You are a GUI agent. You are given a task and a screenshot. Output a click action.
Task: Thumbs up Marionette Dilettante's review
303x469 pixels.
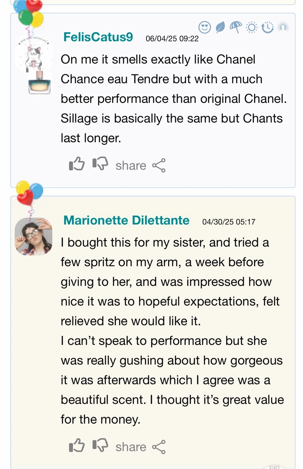pyautogui.click(x=77, y=445)
